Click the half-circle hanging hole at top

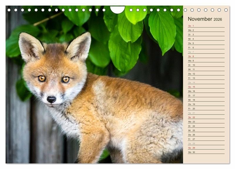tap(117, 10)
